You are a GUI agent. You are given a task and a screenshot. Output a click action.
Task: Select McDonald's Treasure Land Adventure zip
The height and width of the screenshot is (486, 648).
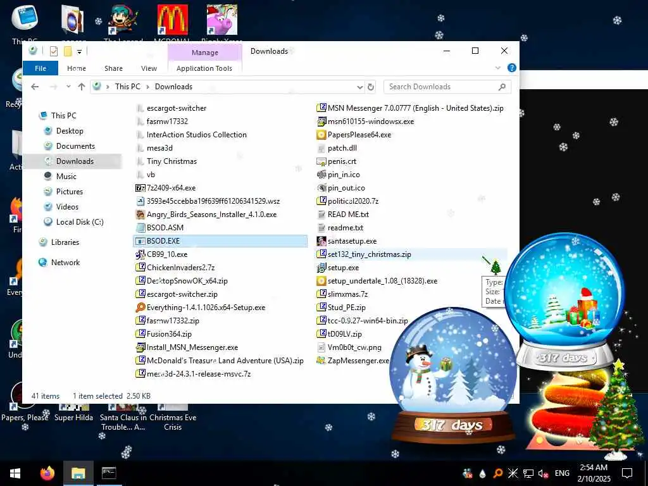(x=225, y=360)
